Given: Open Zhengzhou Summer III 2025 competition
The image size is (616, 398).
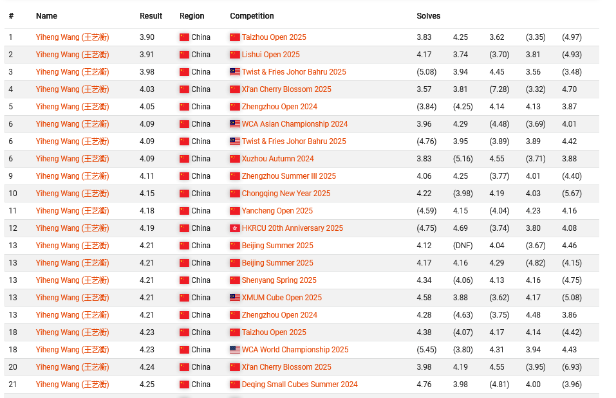Looking at the screenshot, I should coord(288,176).
